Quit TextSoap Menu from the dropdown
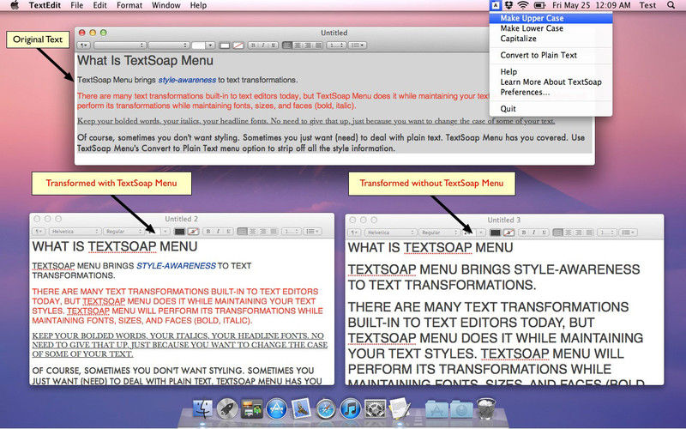686x429 pixels. [551, 109]
